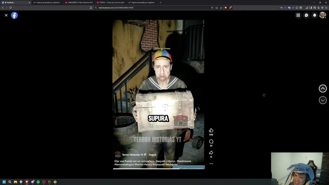Screen dimensions: 329x185
Task: Share this page from address bar
Action: click(x=221, y=8)
